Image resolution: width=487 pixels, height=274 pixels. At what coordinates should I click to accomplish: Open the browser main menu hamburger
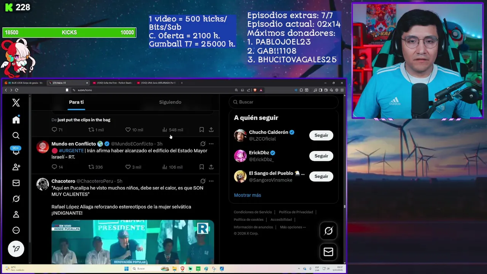click(x=342, y=90)
